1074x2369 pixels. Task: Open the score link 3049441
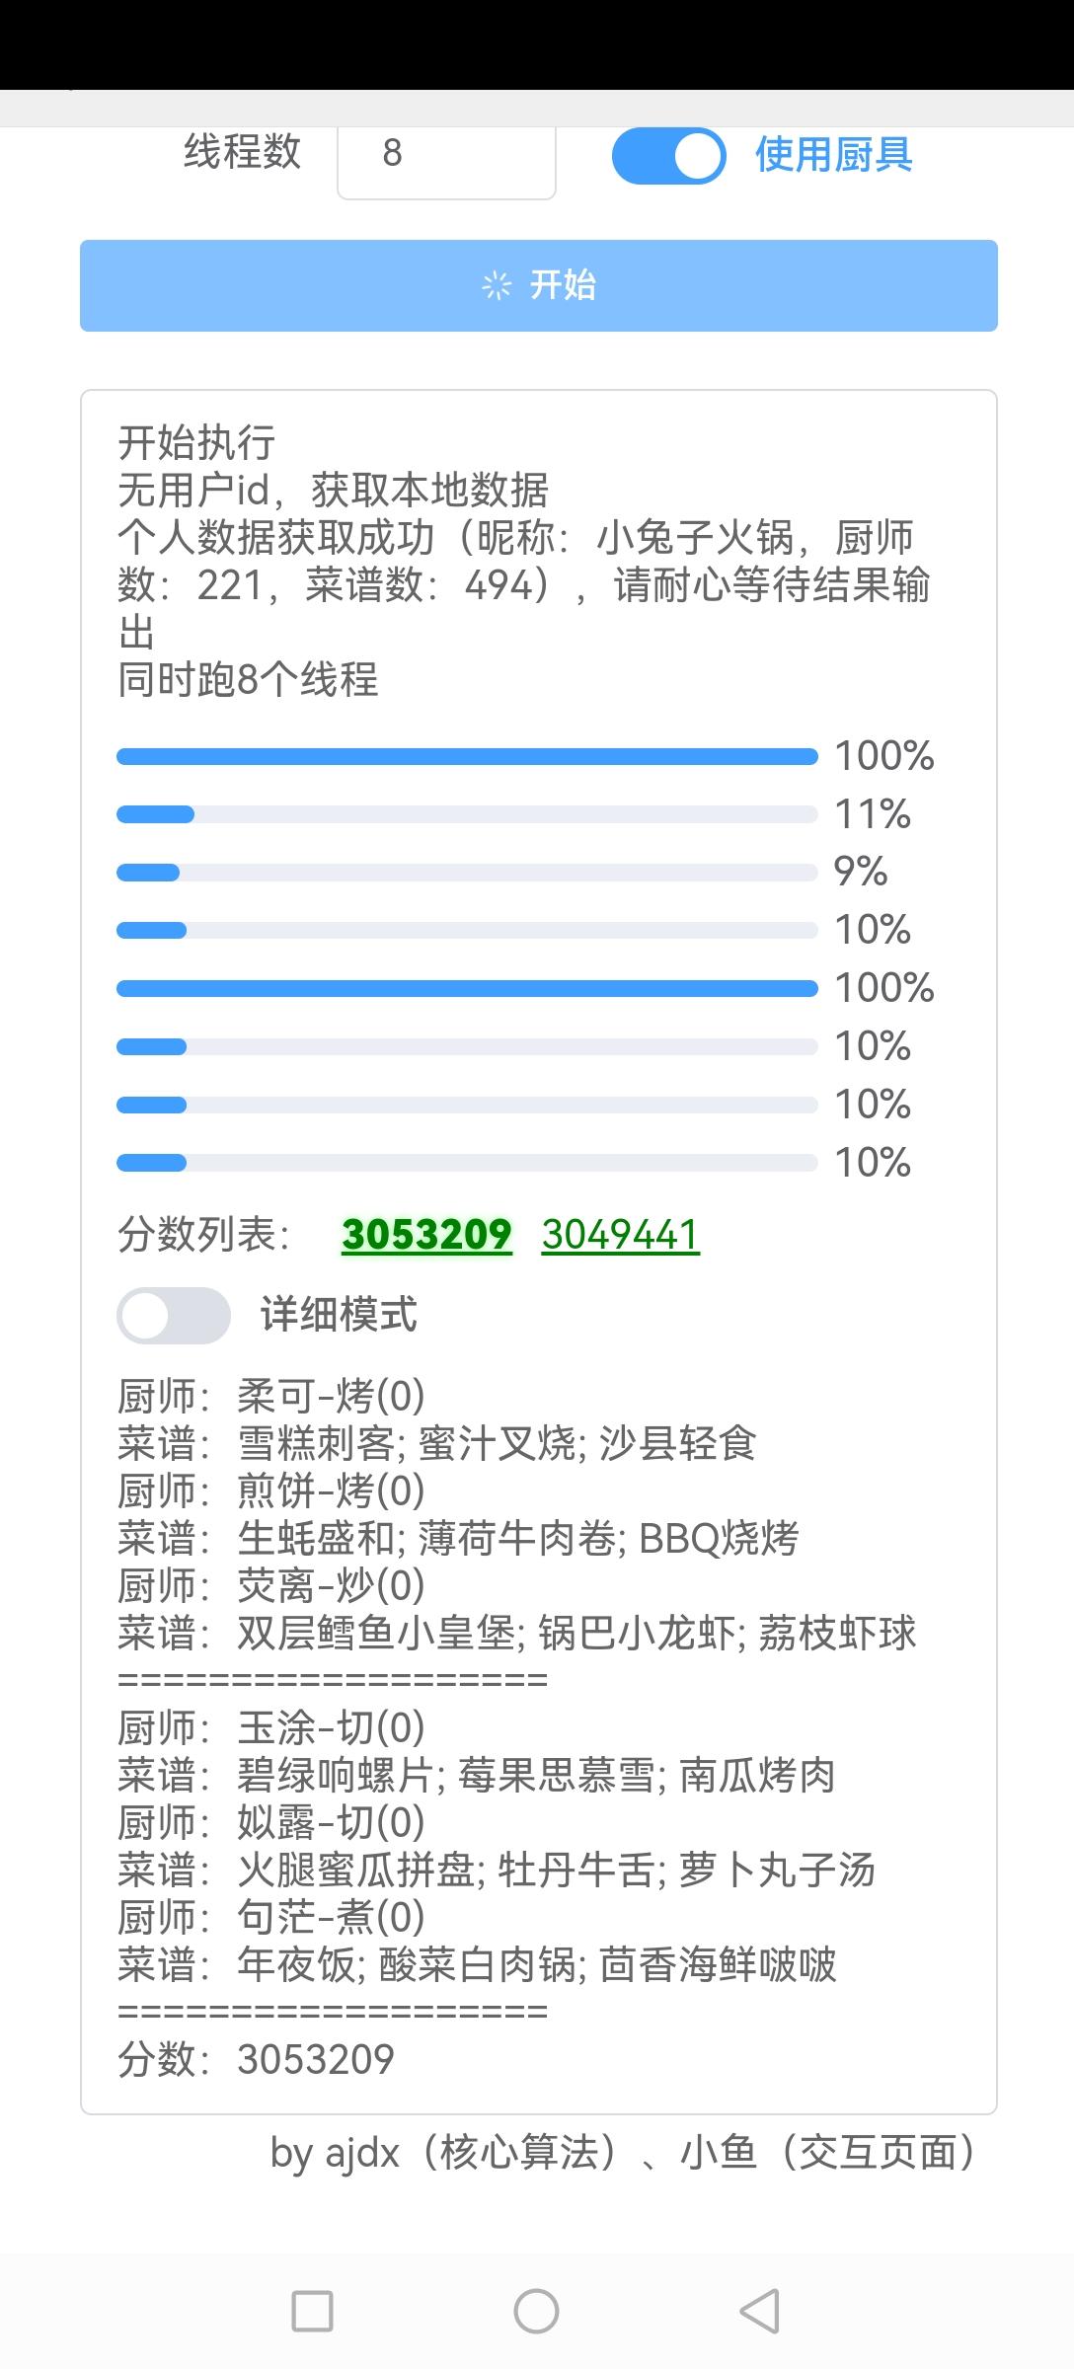[621, 1234]
